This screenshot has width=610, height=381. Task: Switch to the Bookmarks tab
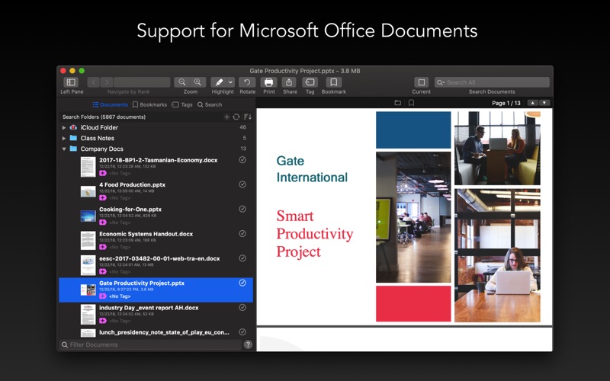coord(149,105)
